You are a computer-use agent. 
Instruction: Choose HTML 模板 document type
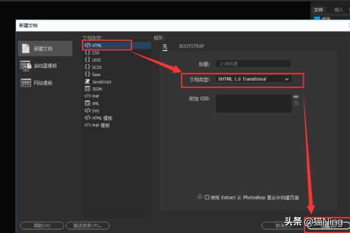(99, 118)
